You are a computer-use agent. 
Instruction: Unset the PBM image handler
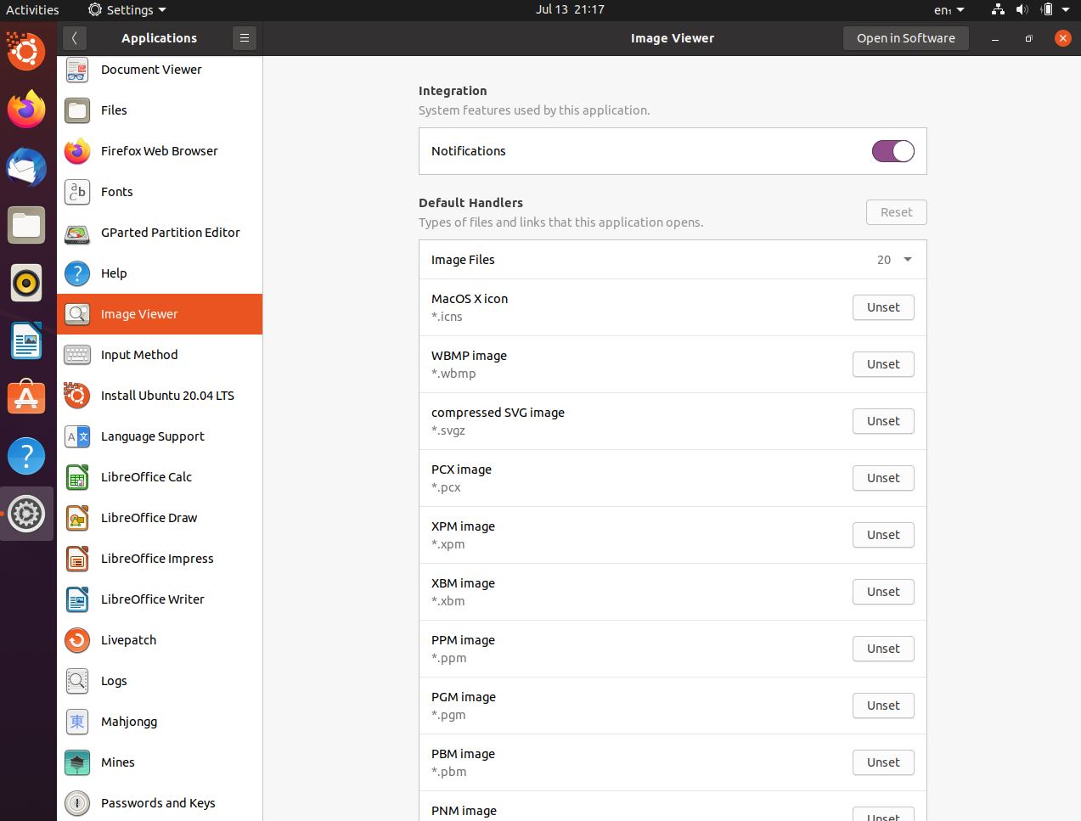[883, 762]
